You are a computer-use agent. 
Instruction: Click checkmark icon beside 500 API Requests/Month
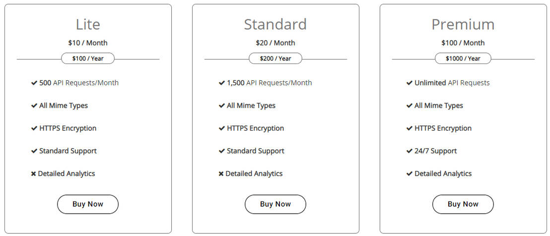[x=34, y=83]
